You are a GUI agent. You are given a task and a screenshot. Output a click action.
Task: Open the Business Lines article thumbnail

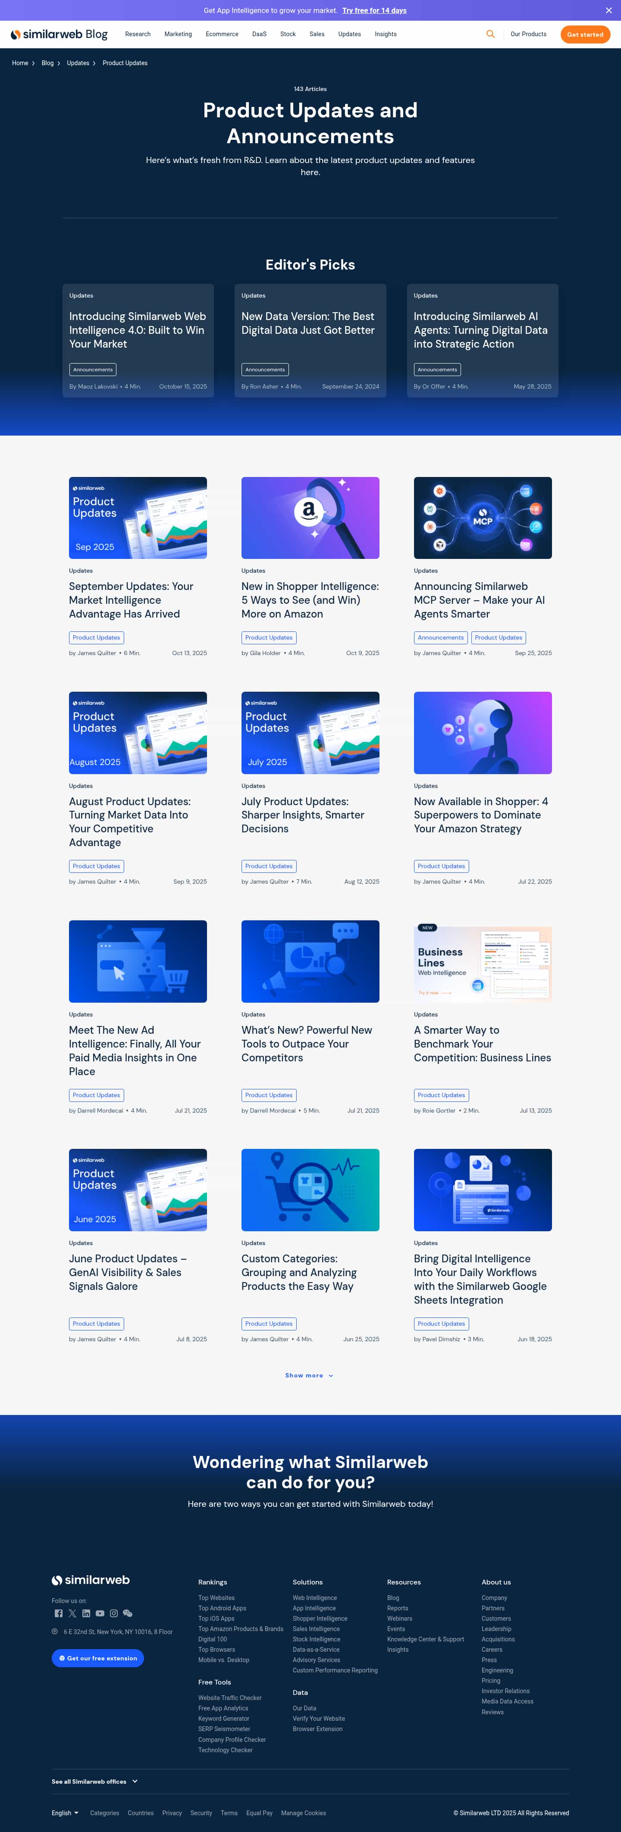click(x=483, y=962)
